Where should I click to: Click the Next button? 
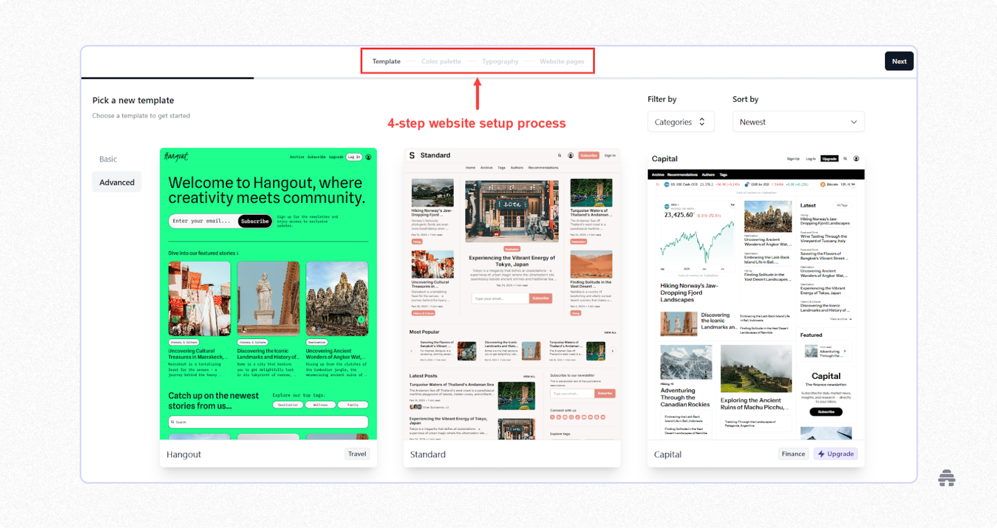click(899, 61)
